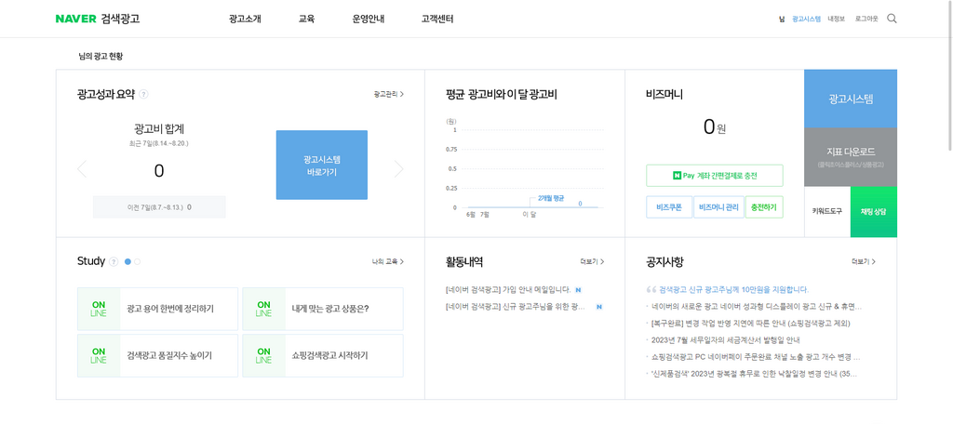Click N badge next to 신규 광고주님을 위한
This screenshot has width=953, height=424.
point(599,307)
